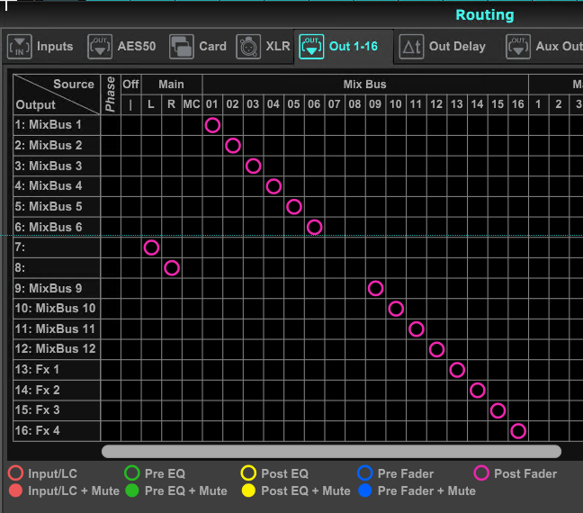Viewport: 583px width, 513px height.
Task: Toggle Fx 4 output to Mix Bus 16
Action: tap(518, 431)
